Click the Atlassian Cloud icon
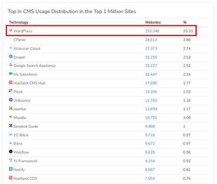The image size is (217, 184). 11,48
